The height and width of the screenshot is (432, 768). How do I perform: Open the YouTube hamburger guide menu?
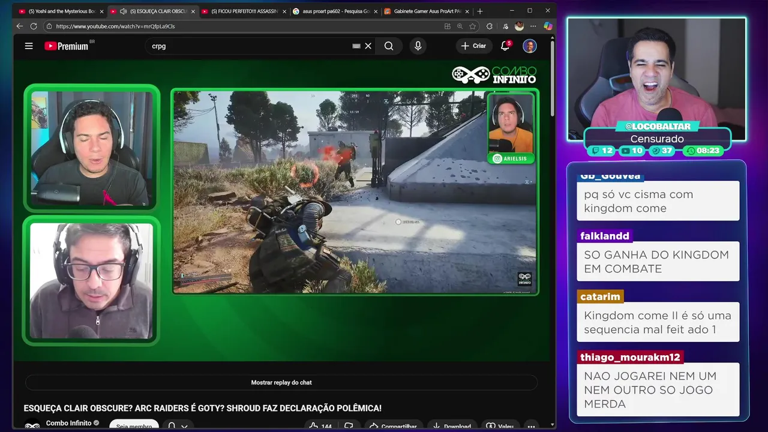click(x=29, y=46)
